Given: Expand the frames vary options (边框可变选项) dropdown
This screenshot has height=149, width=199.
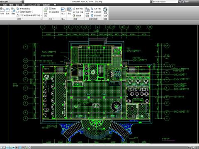Looking at the screenshot, I should (x=24, y=12).
